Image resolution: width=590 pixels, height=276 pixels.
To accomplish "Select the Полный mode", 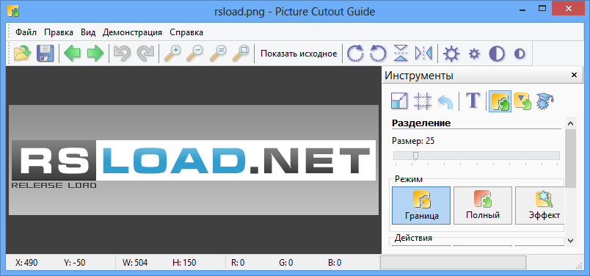I will pyautogui.click(x=483, y=206).
